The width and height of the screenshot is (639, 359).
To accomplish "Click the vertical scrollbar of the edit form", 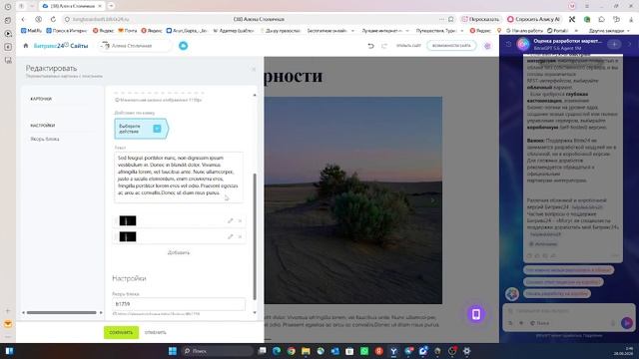I will coord(255,236).
